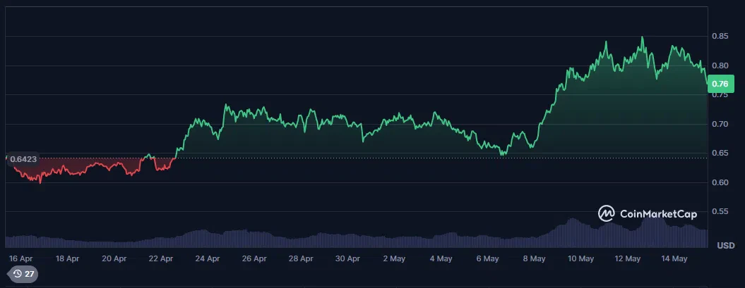Click the '26 Apr' date label
745x288 pixels.
coord(254,258)
